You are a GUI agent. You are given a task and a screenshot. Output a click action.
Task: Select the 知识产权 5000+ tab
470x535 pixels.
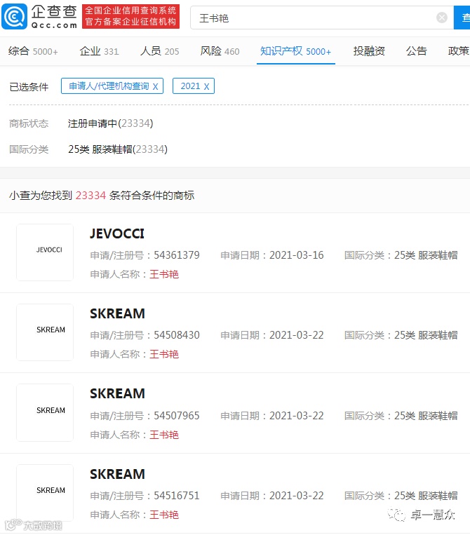click(295, 51)
